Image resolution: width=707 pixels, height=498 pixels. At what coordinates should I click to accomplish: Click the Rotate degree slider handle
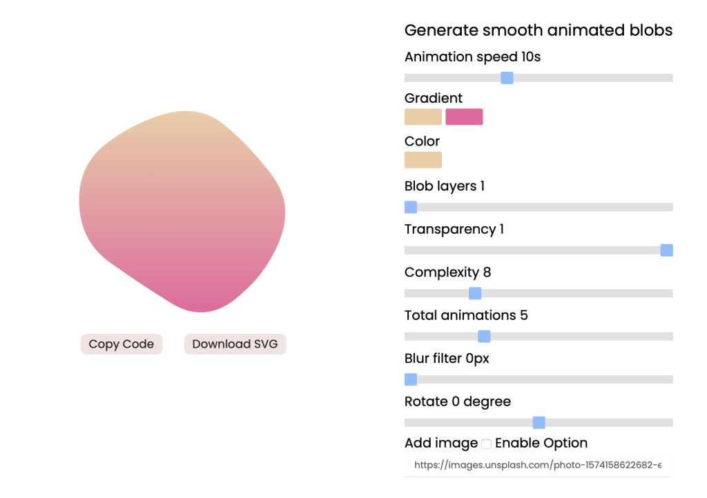pyautogui.click(x=539, y=423)
